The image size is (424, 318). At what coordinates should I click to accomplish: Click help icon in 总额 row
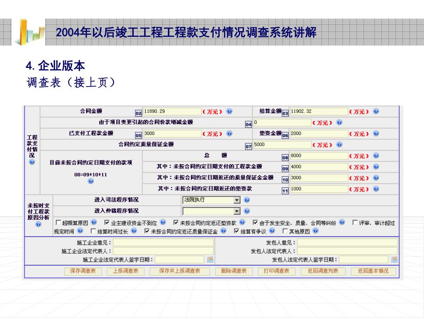pyautogui.click(x=376, y=156)
